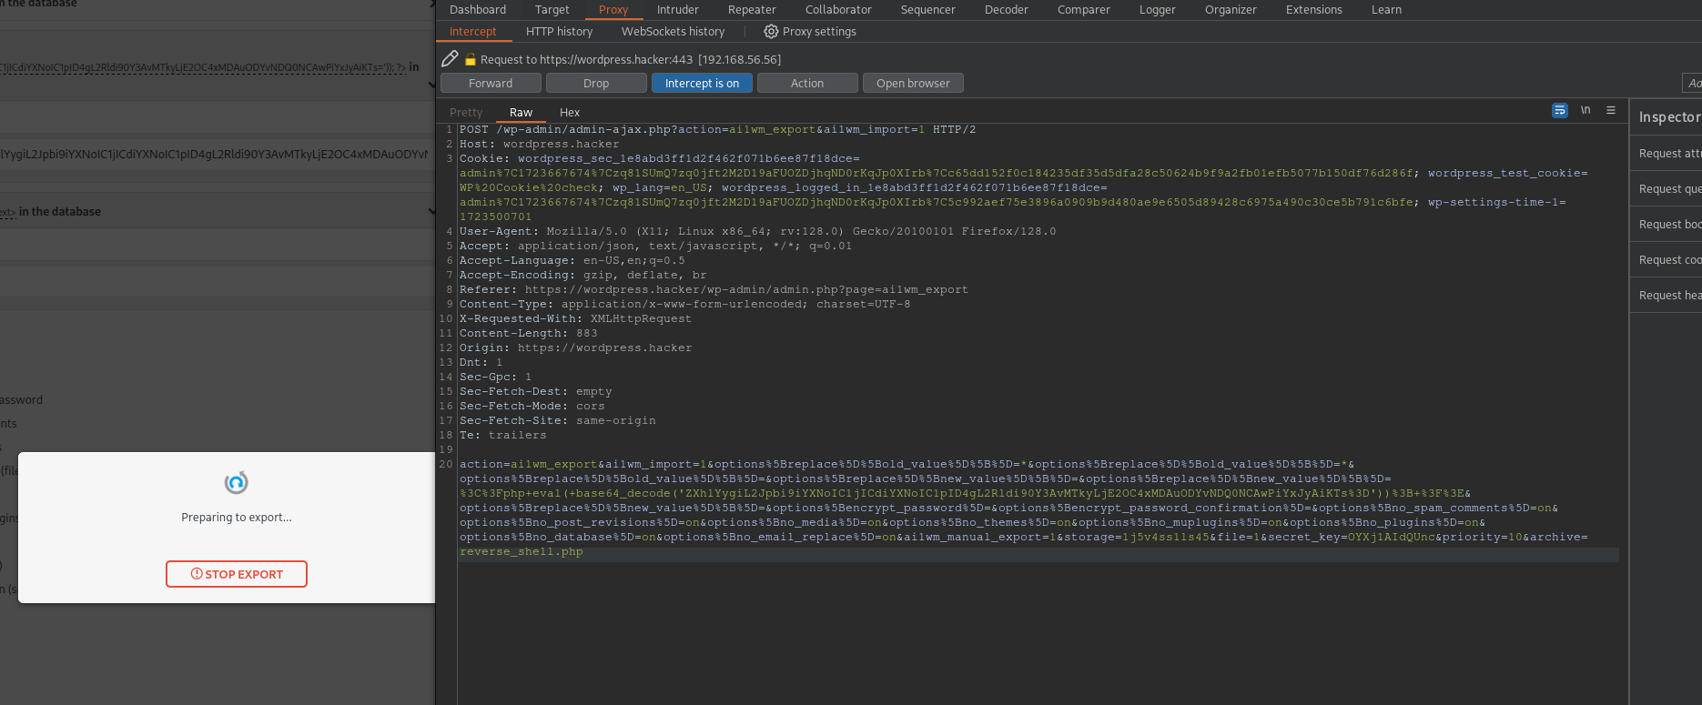Open the Action menu button
Screen dimensions: 1702x705
[807, 83]
